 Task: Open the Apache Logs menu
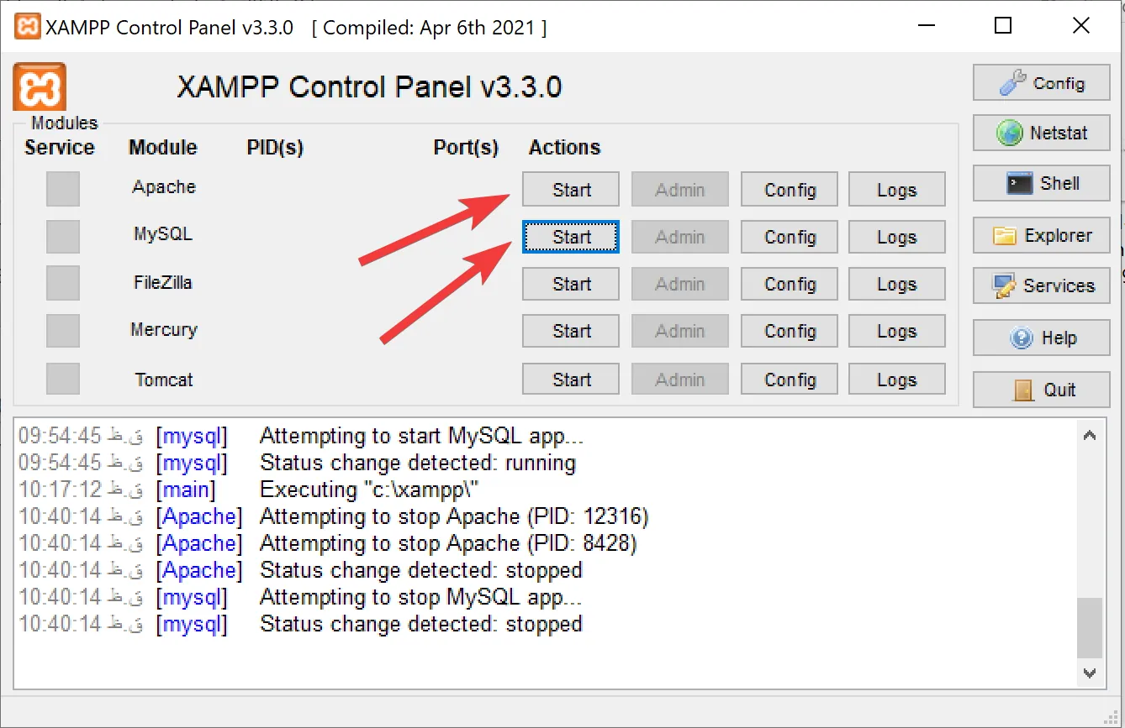coord(897,190)
